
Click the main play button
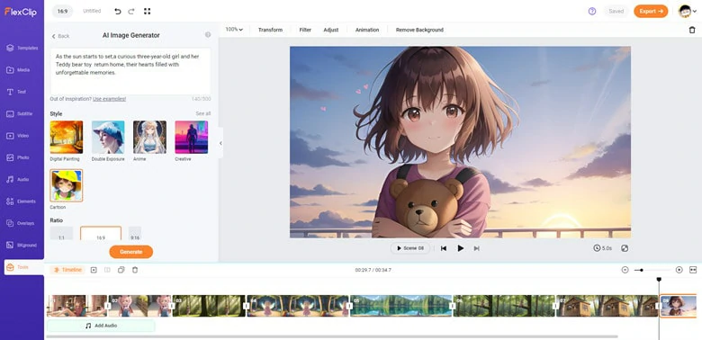[x=460, y=248]
